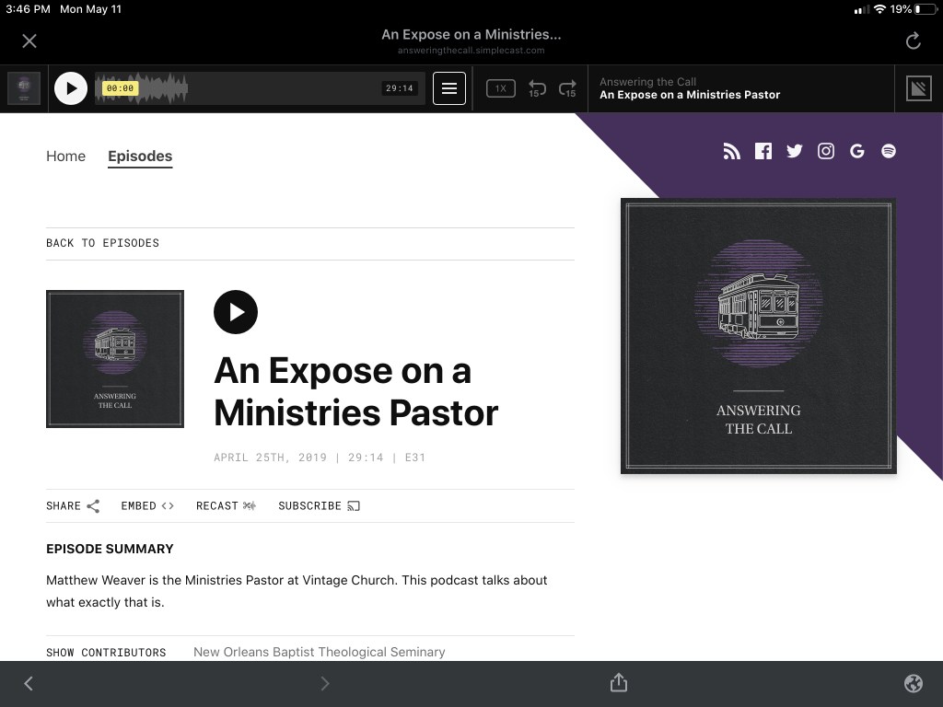Open in browser via compass icon
Viewport: 943px width, 707px height.
click(x=914, y=683)
